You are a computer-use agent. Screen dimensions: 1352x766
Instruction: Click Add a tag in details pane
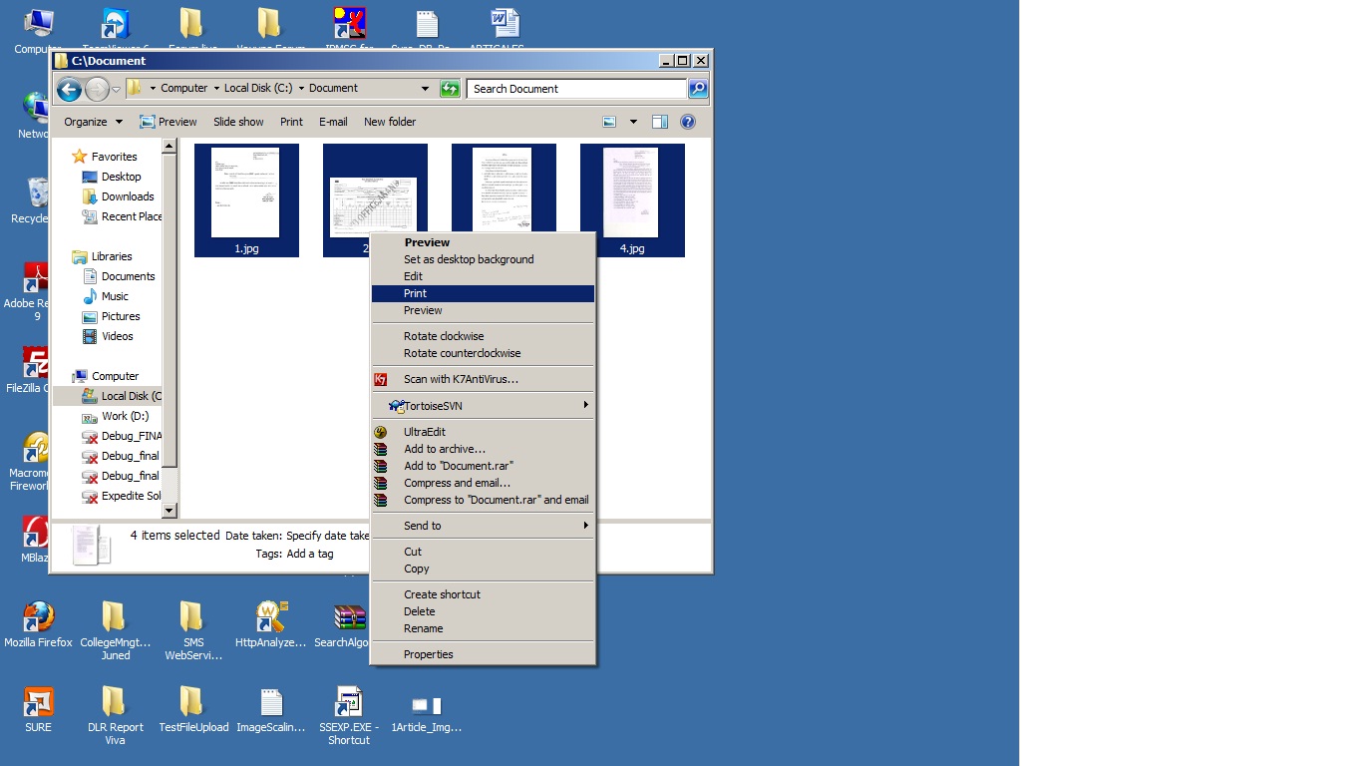coord(310,554)
